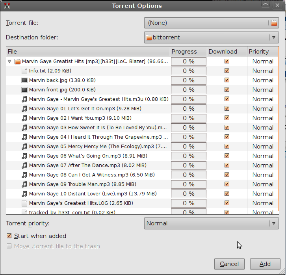Image resolution: width=286 pixels, height=275 pixels.
Task: Click document icon for Greatest Hits.LOG
Action: pos(24,203)
